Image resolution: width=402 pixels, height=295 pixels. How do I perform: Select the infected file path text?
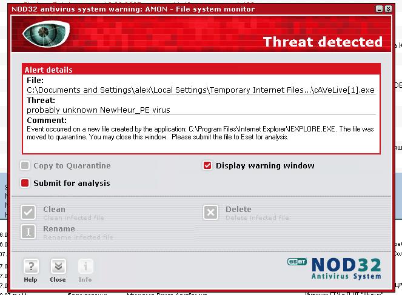point(201,90)
